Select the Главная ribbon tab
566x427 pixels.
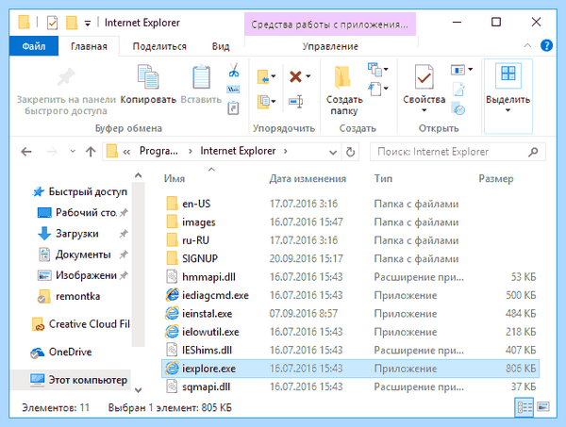click(x=89, y=46)
